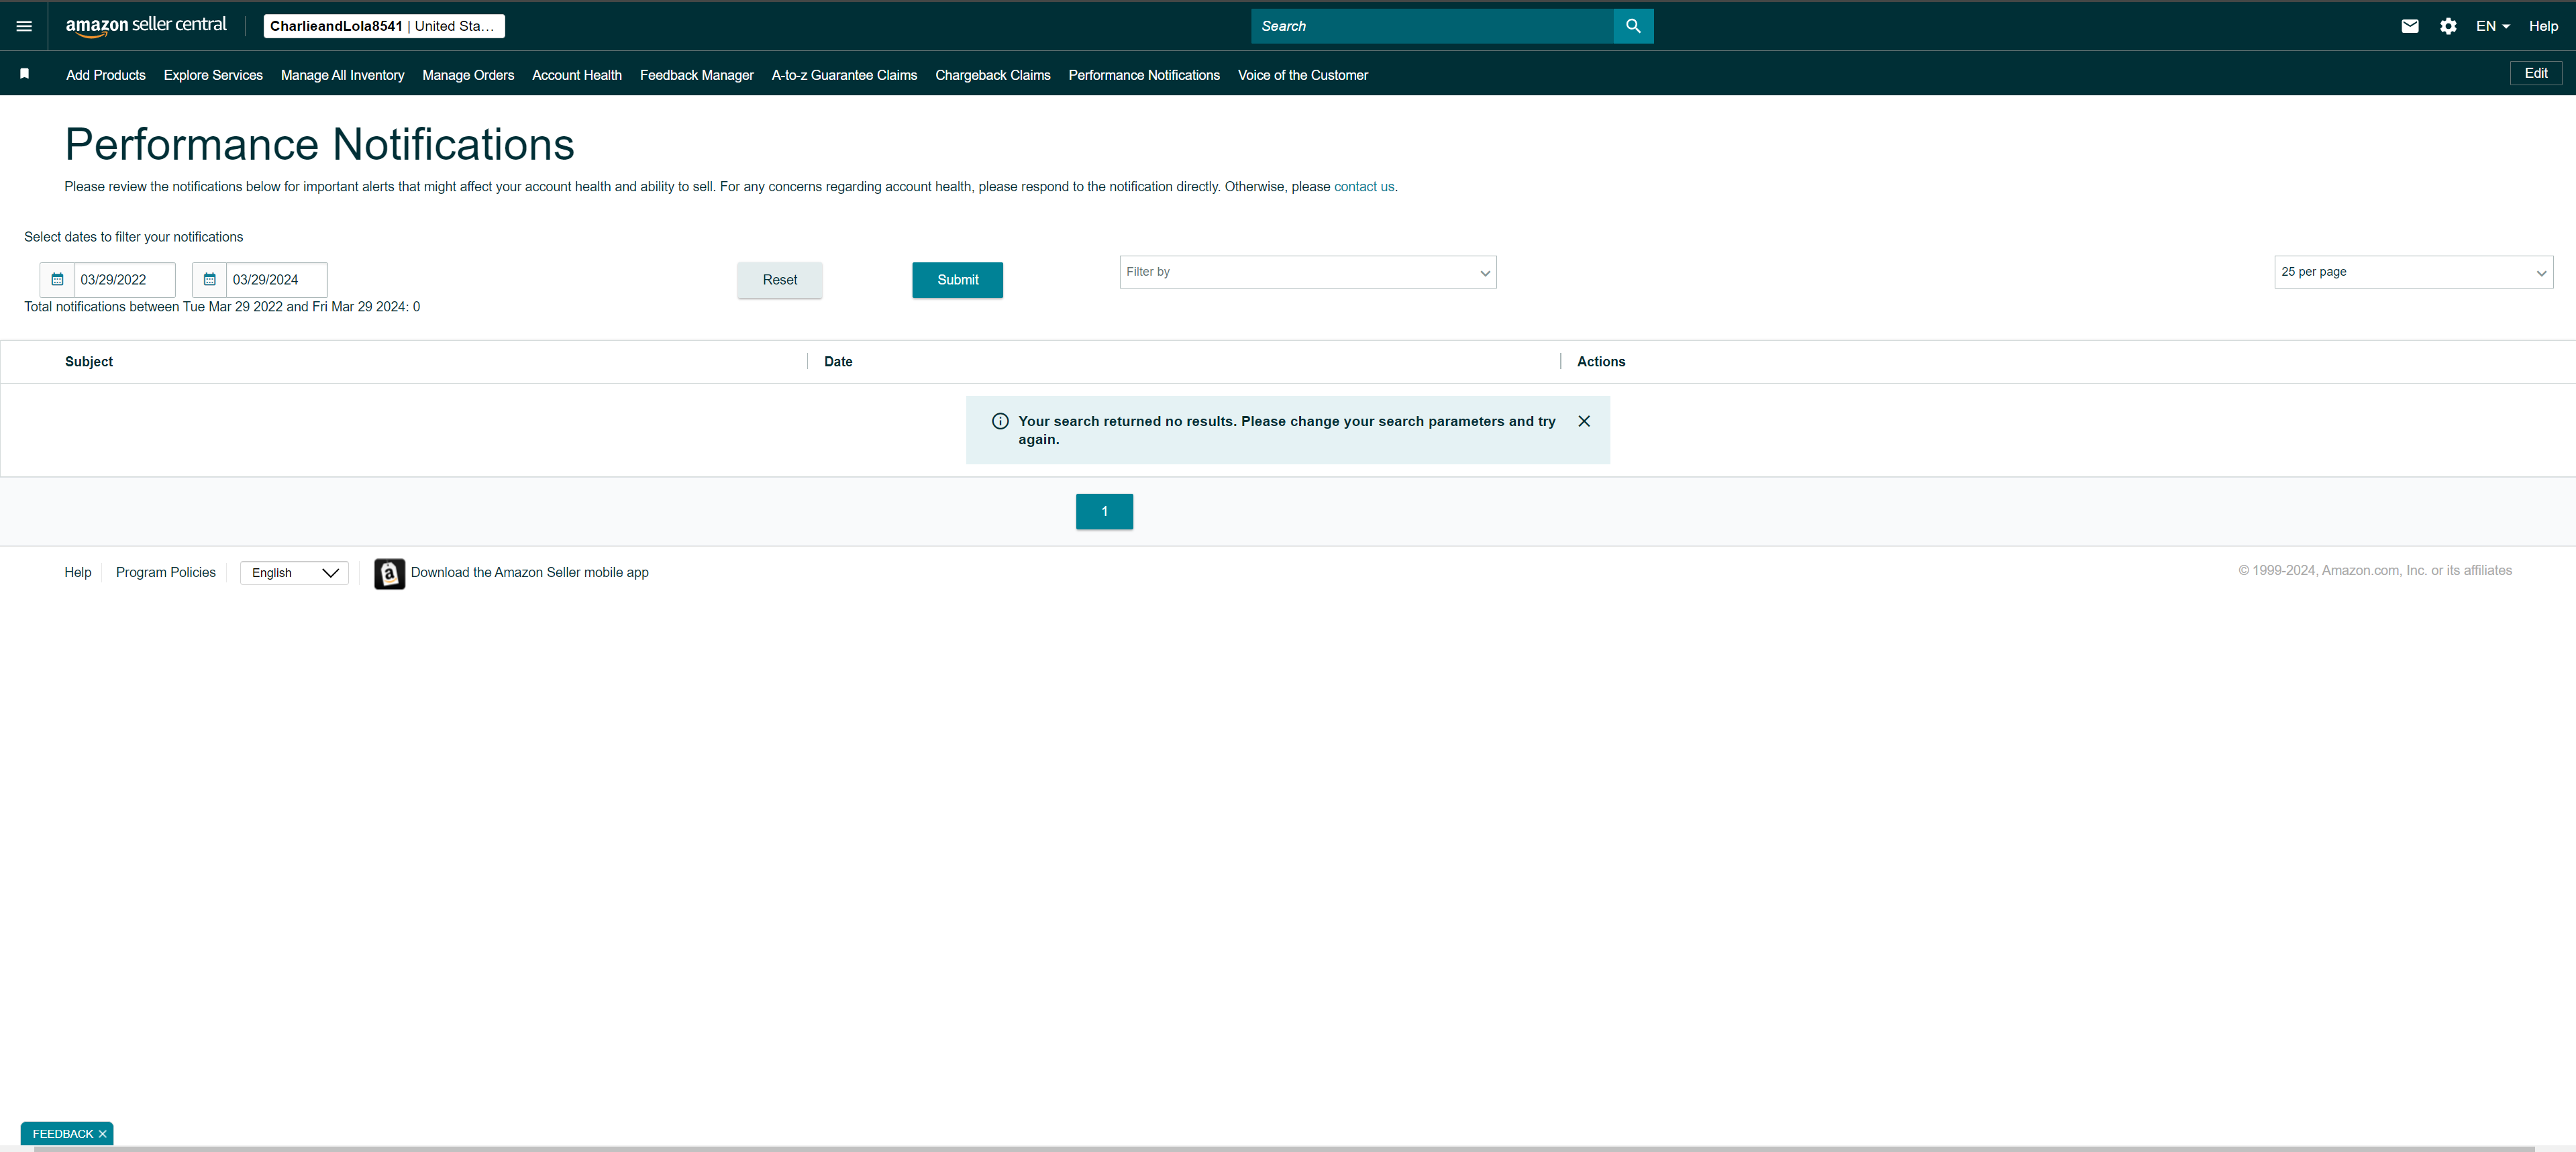Open Program Policies link

166,572
